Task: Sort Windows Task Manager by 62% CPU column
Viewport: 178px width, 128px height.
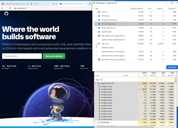Action: (x=143, y=74)
